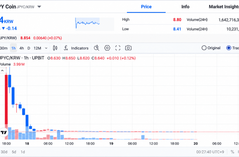Screen dimensions: 239x157
Task: Open chart settings hexagon icon
Action: [x=107, y=48]
